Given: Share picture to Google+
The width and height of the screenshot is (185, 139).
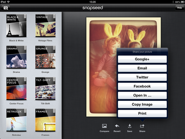Looking at the screenshot, I should (142, 59).
